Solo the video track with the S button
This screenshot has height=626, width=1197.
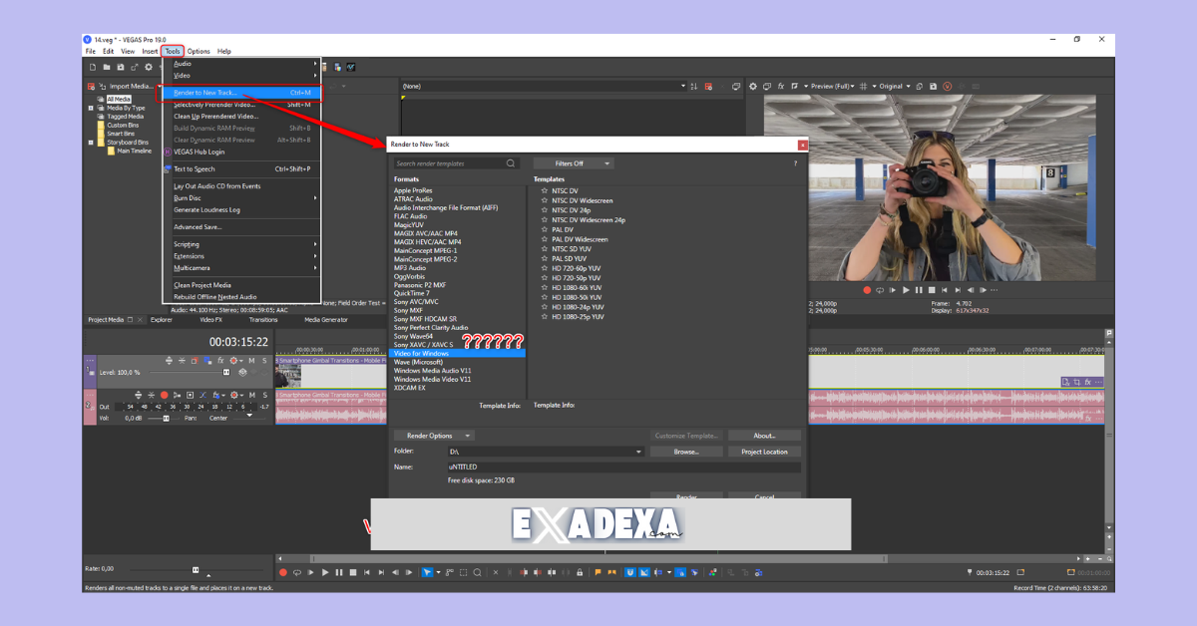click(x=264, y=361)
